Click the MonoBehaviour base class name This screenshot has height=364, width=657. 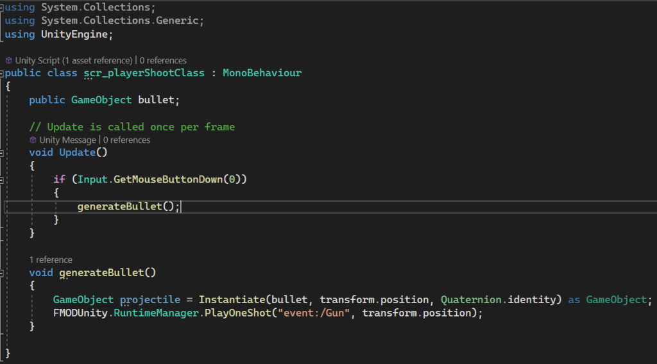pos(262,73)
